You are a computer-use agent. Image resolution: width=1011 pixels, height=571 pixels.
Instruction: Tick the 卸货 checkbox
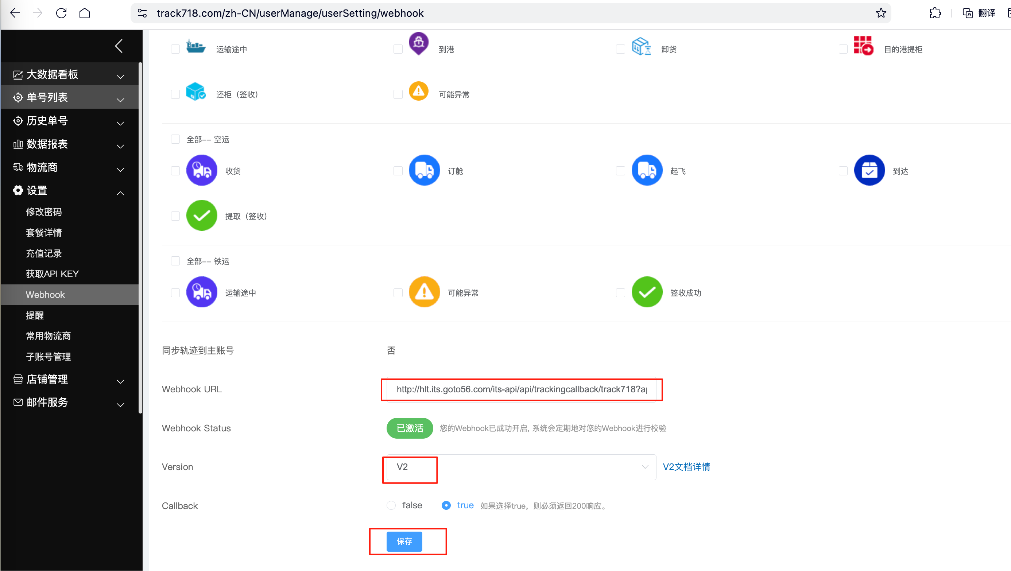pos(620,49)
